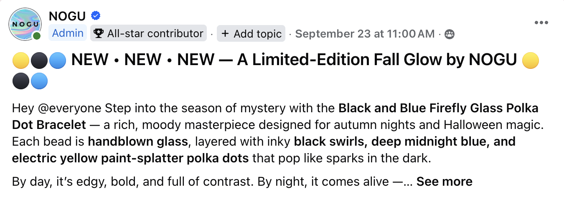This screenshot has width=564, height=202.
Task: Click the blue circle emoji on the second headline line
Action: [x=39, y=81]
